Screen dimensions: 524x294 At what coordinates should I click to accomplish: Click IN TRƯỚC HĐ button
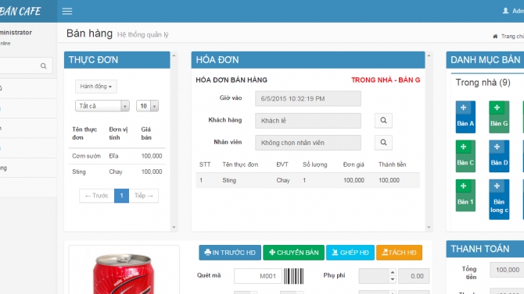230,253
